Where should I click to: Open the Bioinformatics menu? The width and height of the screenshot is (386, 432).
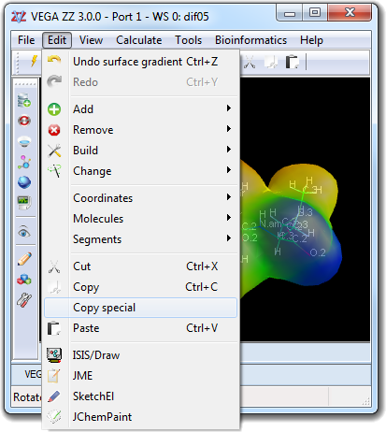tap(250, 40)
